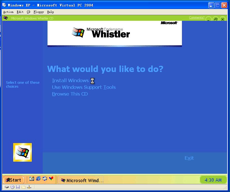Click the 4:30 AM clock

213,180
